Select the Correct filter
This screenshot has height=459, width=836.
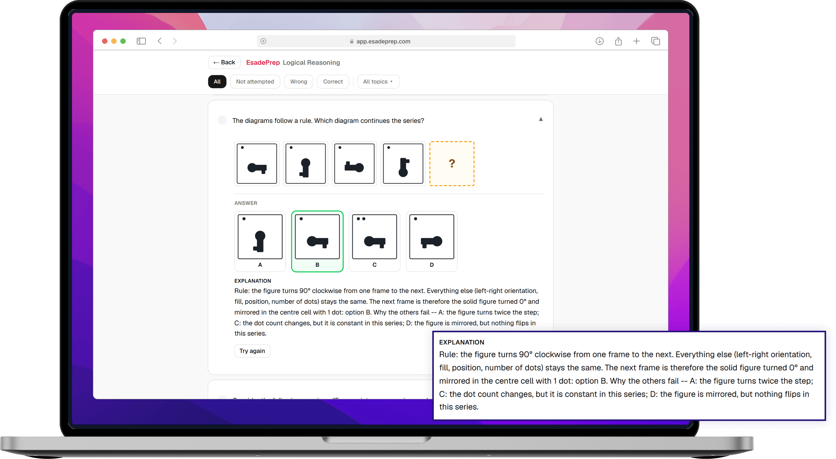(333, 81)
